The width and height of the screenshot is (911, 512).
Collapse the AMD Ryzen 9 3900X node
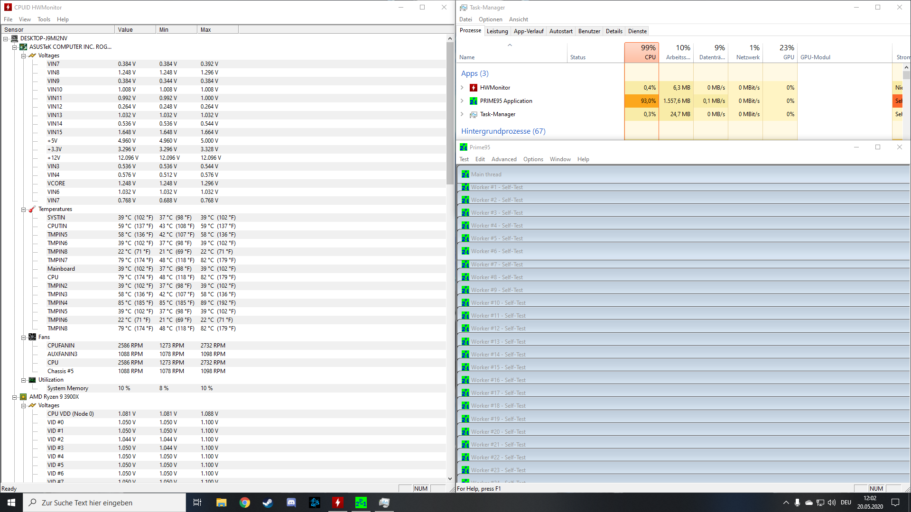point(14,397)
